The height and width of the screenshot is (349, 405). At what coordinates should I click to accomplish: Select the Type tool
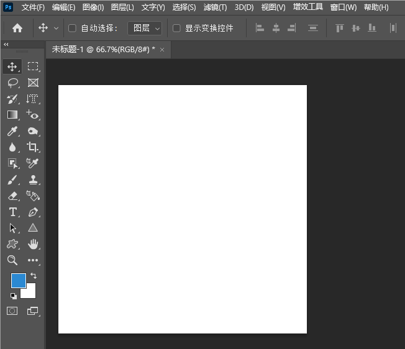click(12, 212)
